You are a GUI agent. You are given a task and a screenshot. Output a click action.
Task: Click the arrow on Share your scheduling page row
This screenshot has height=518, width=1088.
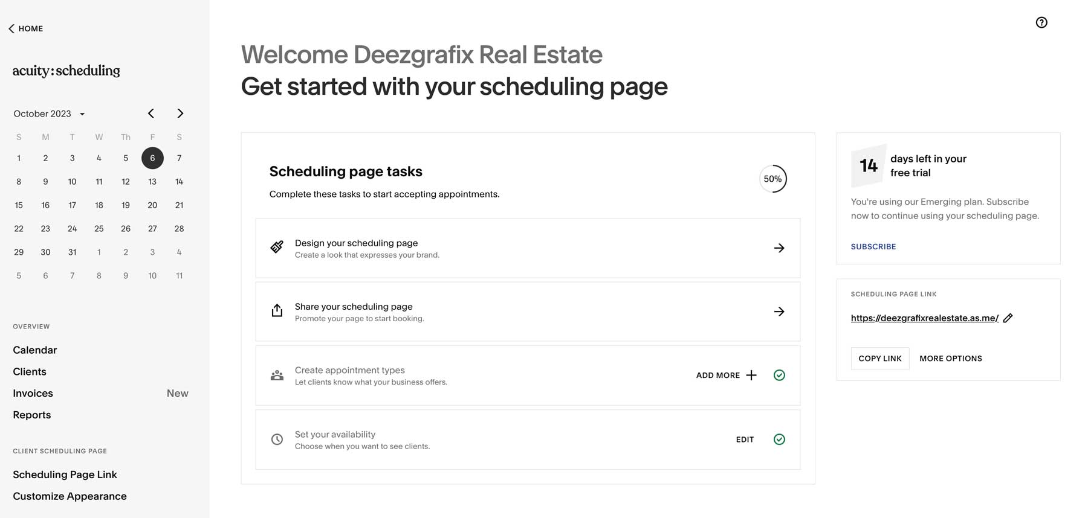779,312
